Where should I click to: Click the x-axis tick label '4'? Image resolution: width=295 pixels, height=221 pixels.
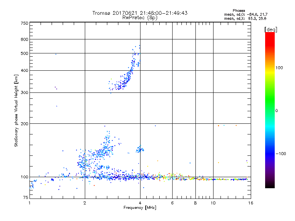point(140,203)
